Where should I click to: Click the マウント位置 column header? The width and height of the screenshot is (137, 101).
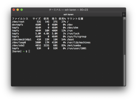pos(75,19)
